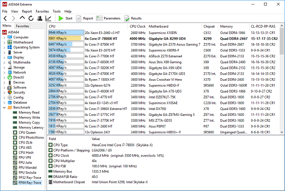The image size is (285, 191).
Task: Select the FP32 Ray-Trace benchmark
Action: (30, 178)
